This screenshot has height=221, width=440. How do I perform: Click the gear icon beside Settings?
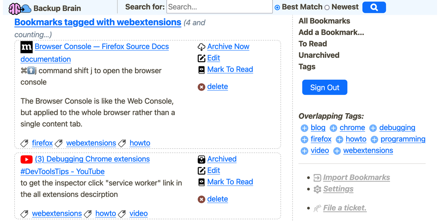click(317, 189)
